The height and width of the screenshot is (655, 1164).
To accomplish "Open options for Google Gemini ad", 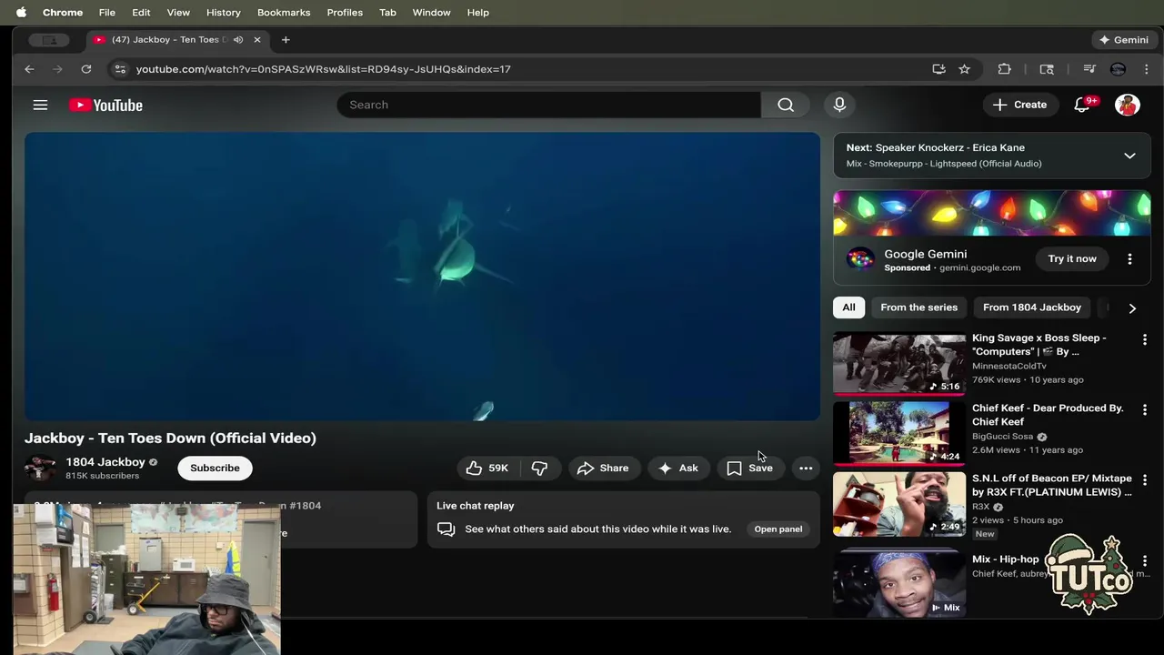I will tap(1129, 259).
